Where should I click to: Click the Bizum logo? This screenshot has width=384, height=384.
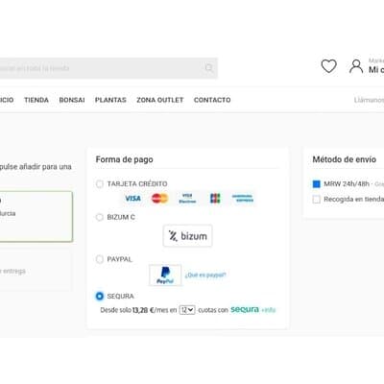tap(187, 236)
